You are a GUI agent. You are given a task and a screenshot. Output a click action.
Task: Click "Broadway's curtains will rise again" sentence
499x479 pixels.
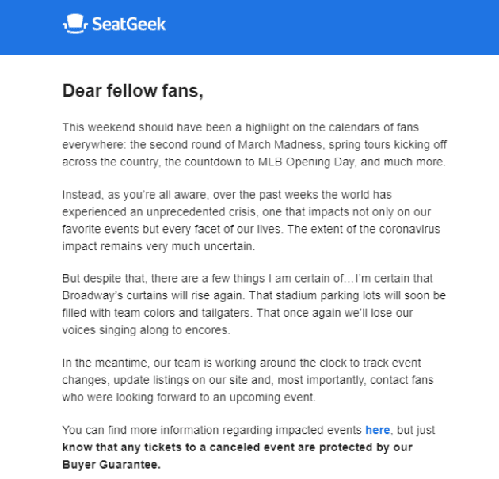coord(154,296)
